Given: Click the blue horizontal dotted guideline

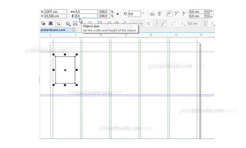Looking at the screenshot, I should point(127,95).
